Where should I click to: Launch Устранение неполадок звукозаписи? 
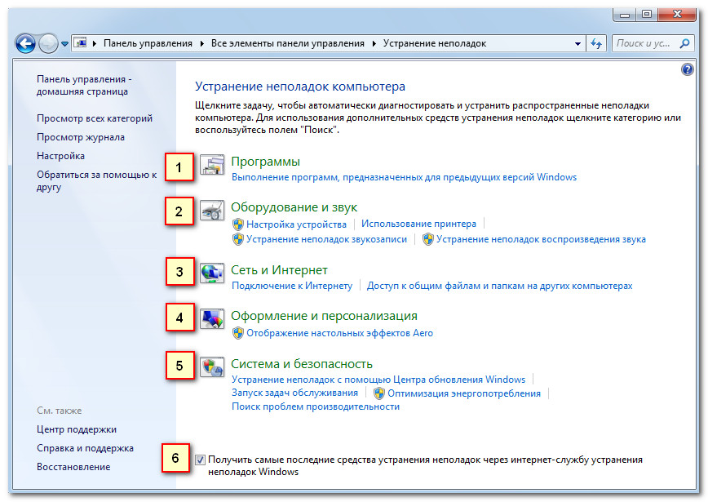click(x=326, y=239)
